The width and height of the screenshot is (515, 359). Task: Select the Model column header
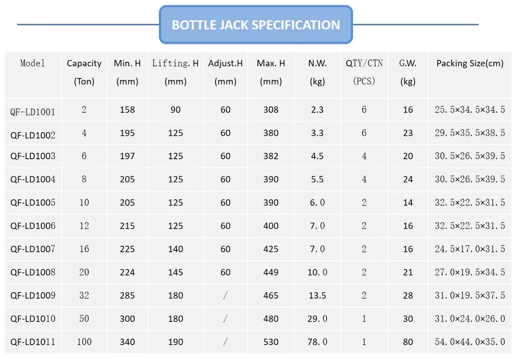(33, 63)
